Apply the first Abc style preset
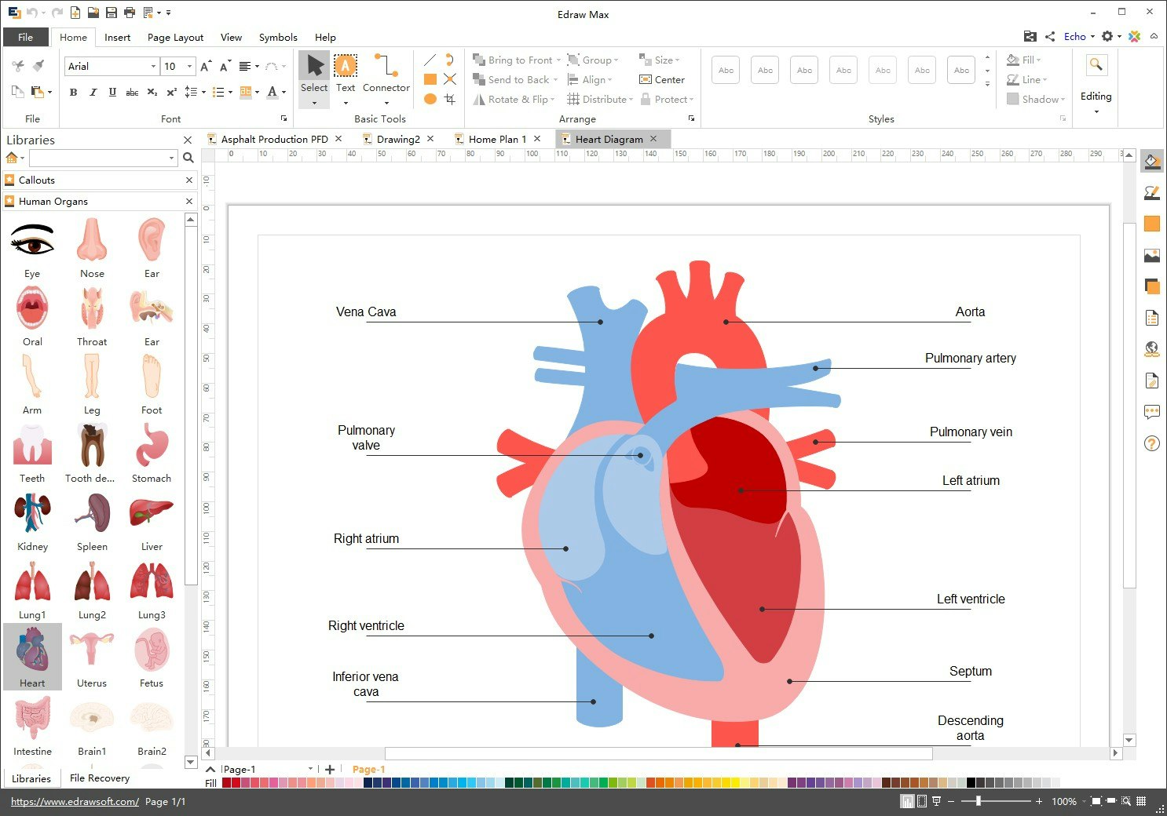Viewport: 1167px width, 816px height. click(726, 70)
